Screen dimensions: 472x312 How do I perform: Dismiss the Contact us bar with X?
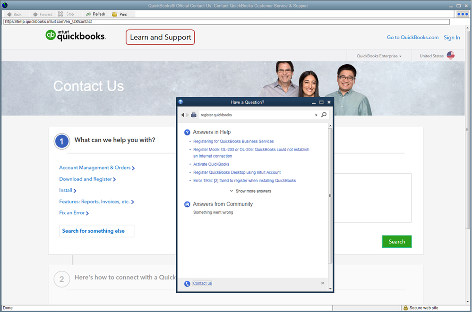(x=322, y=283)
